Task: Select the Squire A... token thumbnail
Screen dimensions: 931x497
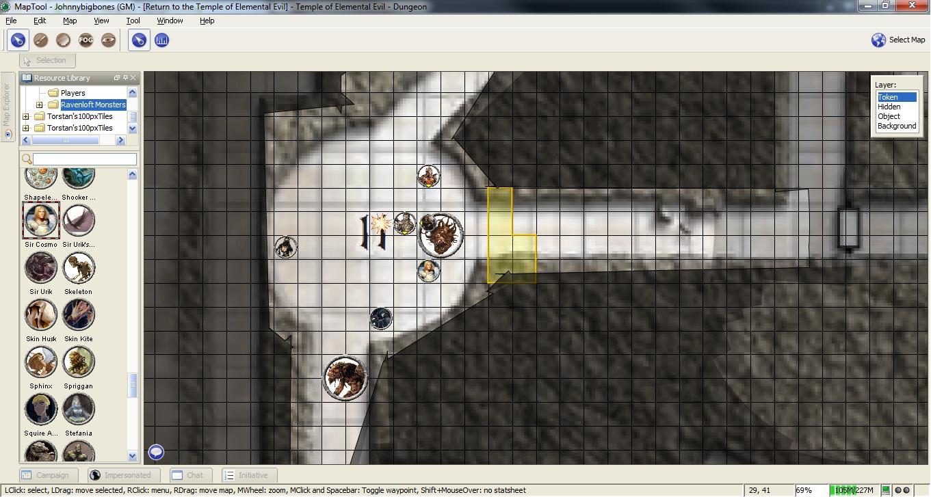Action: pos(41,409)
